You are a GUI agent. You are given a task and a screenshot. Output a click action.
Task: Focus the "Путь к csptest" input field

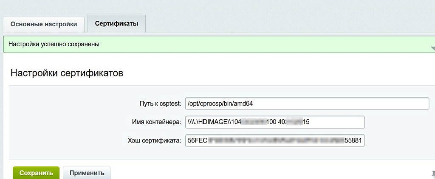pos(307,103)
